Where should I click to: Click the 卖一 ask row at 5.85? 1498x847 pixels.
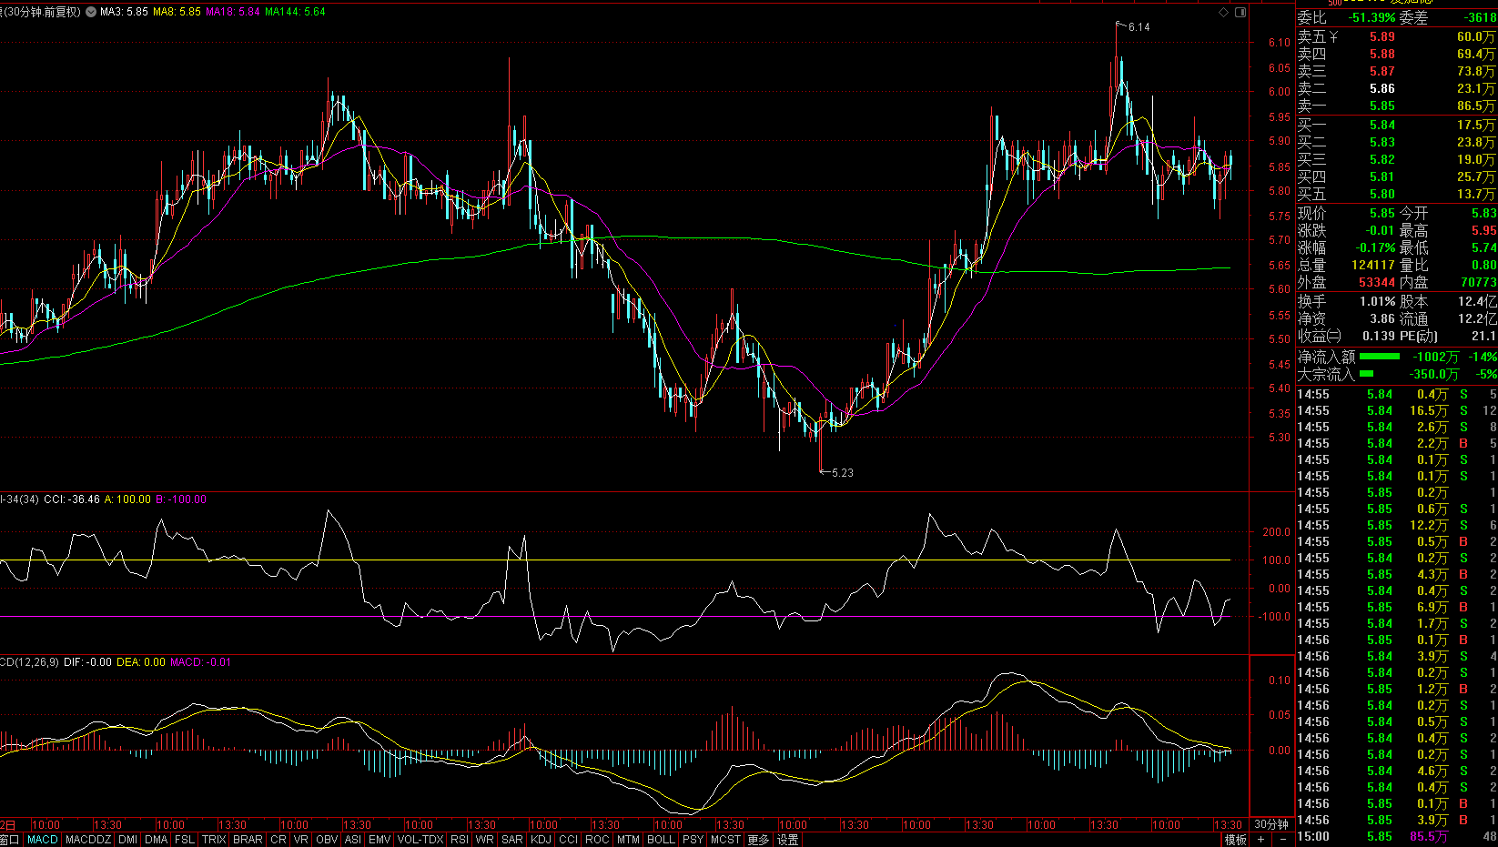pyautogui.click(x=1396, y=106)
